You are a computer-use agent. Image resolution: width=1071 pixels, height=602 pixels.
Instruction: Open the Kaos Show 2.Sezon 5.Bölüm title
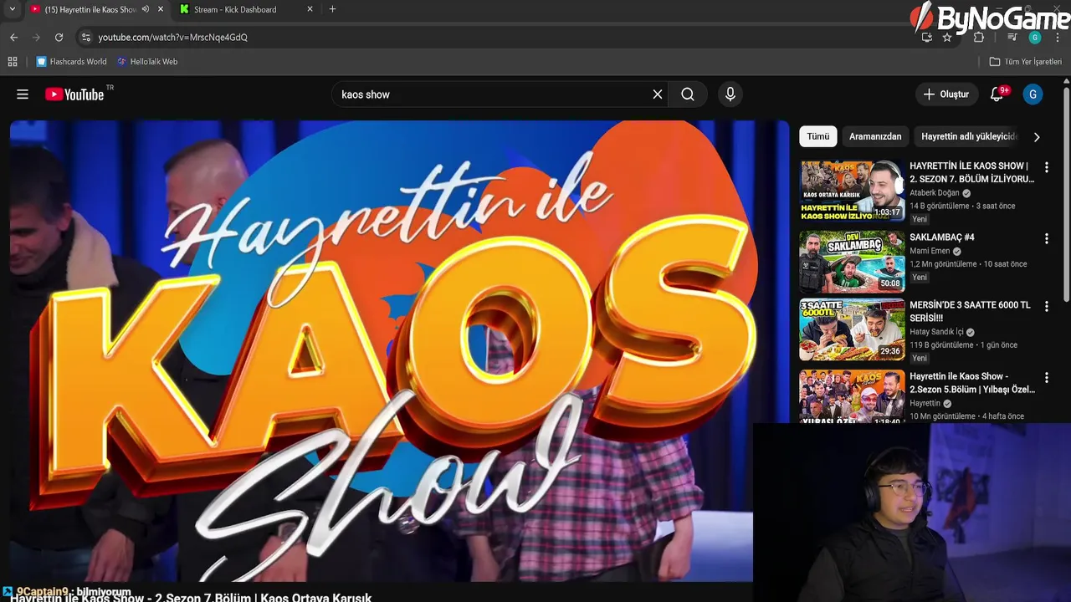click(x=972, y=383)
